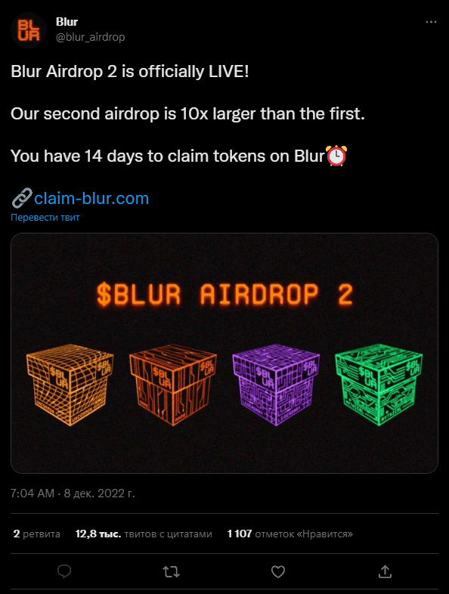The height and width of the screenshot is (594, 449).
Task: View the 1 107 likes list
Action: click(x=290, y=534)
